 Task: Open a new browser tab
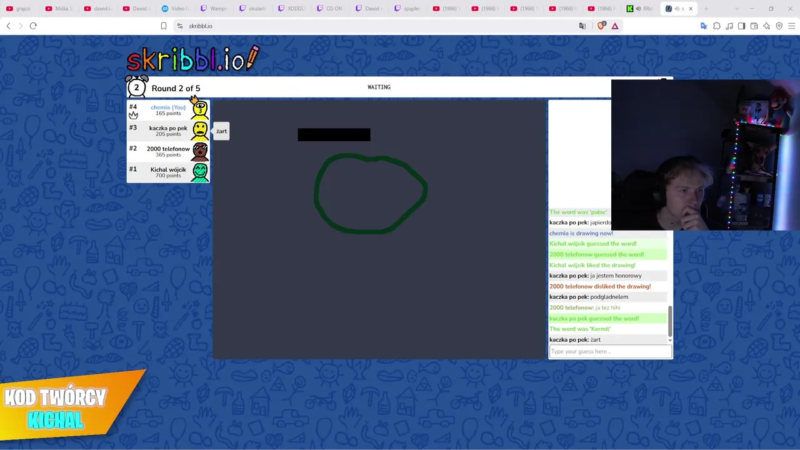tap(707, 9)
